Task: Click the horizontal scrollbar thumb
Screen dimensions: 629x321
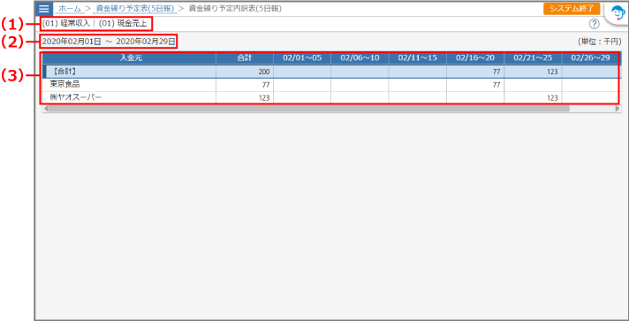Action: coord(308,109)
